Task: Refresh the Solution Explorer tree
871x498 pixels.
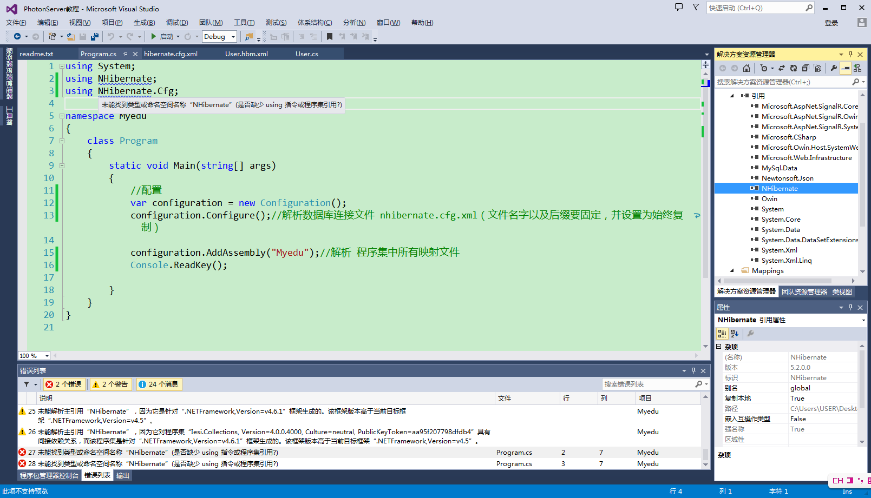Action: 794,68
